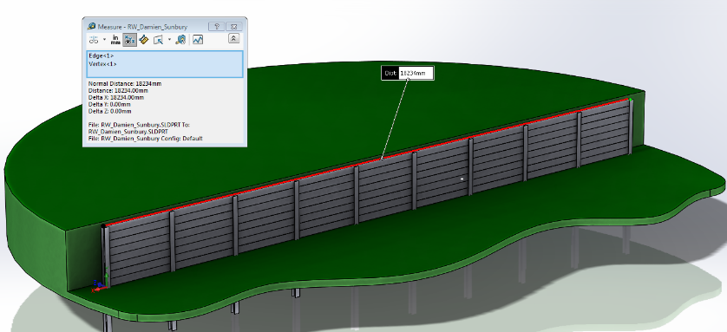
Task: Open Units/Precision (in/mm) settings
Action: point(115,40)
